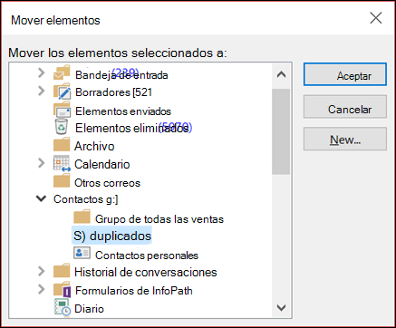Select the Contactos parent folder label
The width and height of the screenshot is (396, 328).
[86, 199]
